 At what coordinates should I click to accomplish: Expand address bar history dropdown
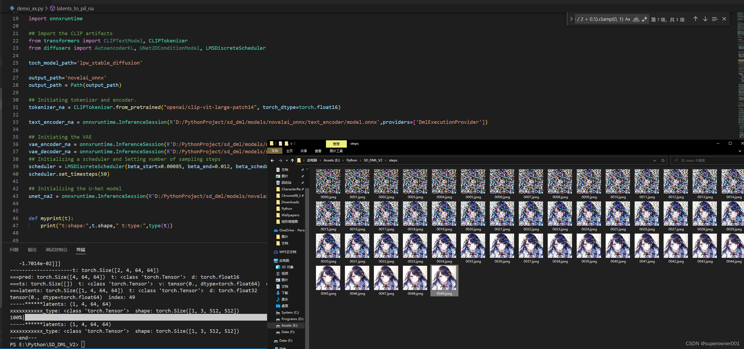click(x=654, y=160)
